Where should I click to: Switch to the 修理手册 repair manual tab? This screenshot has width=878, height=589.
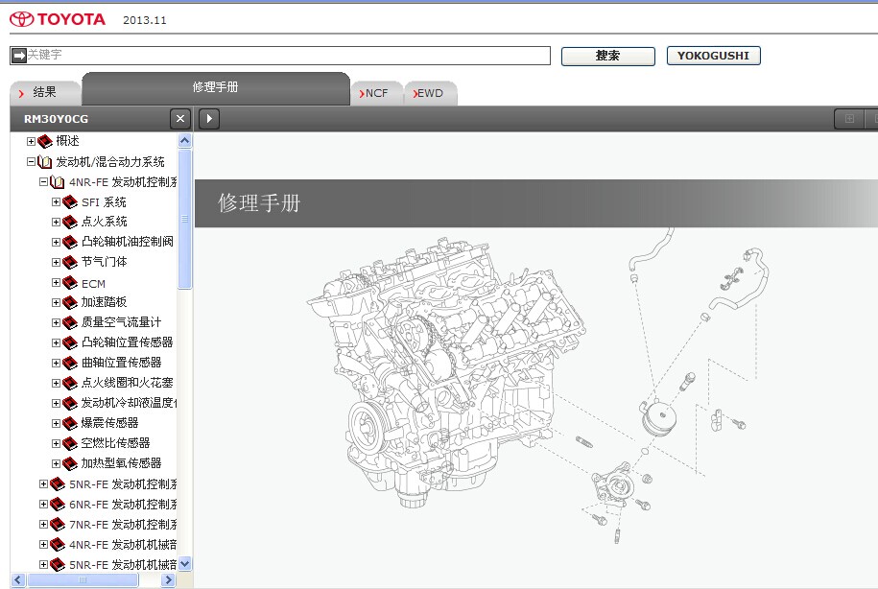[216, 87]
